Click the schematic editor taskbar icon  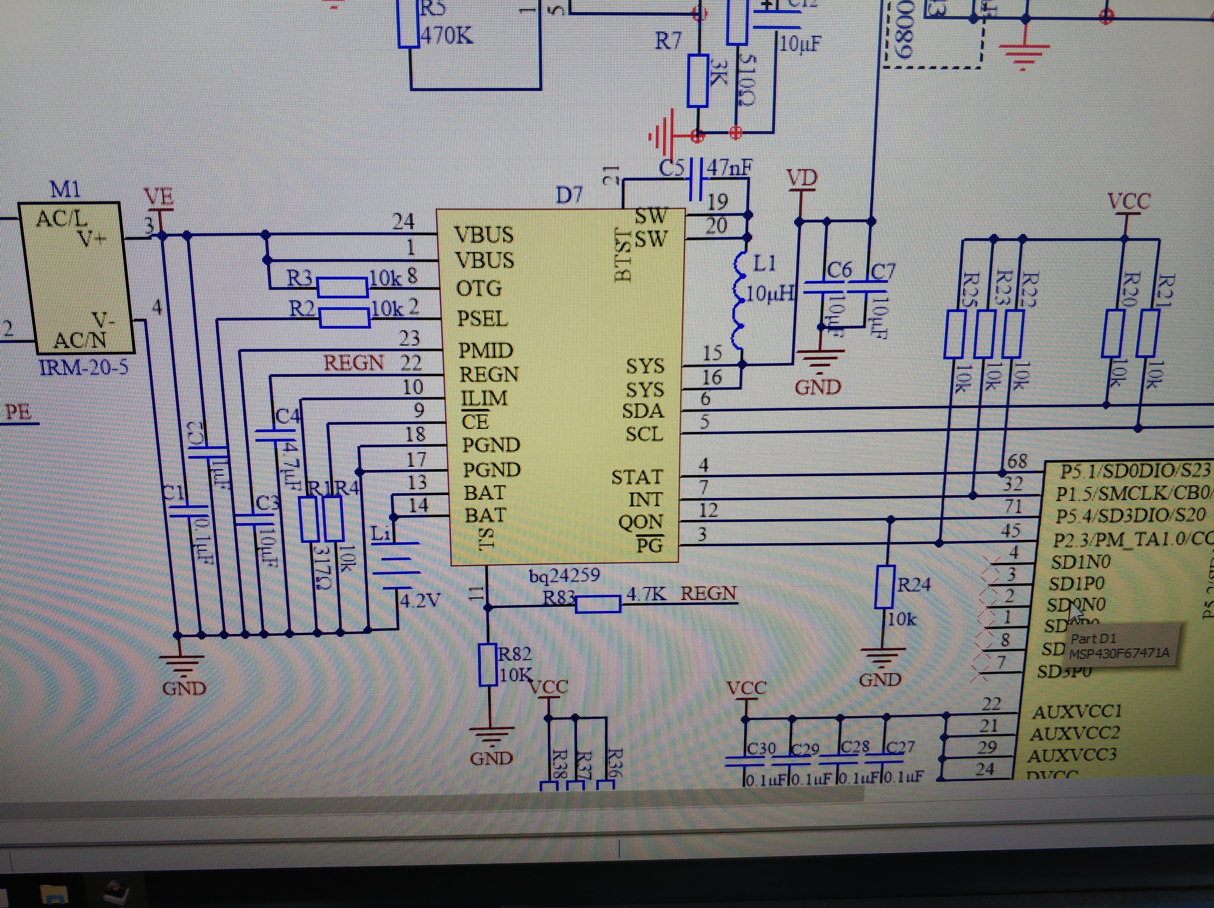click(116, 892)
